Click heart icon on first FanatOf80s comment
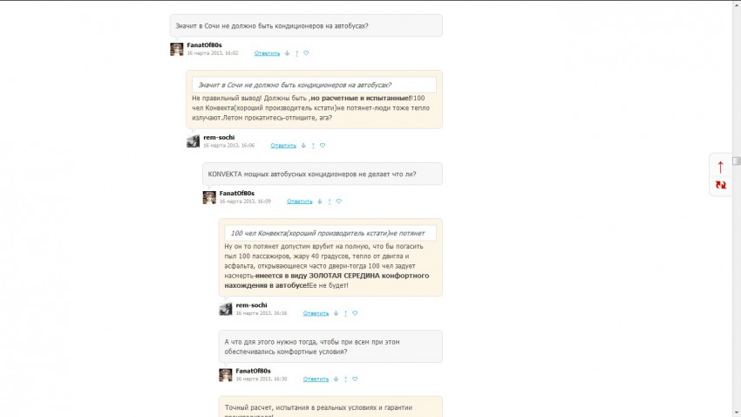 click(306, 53)
